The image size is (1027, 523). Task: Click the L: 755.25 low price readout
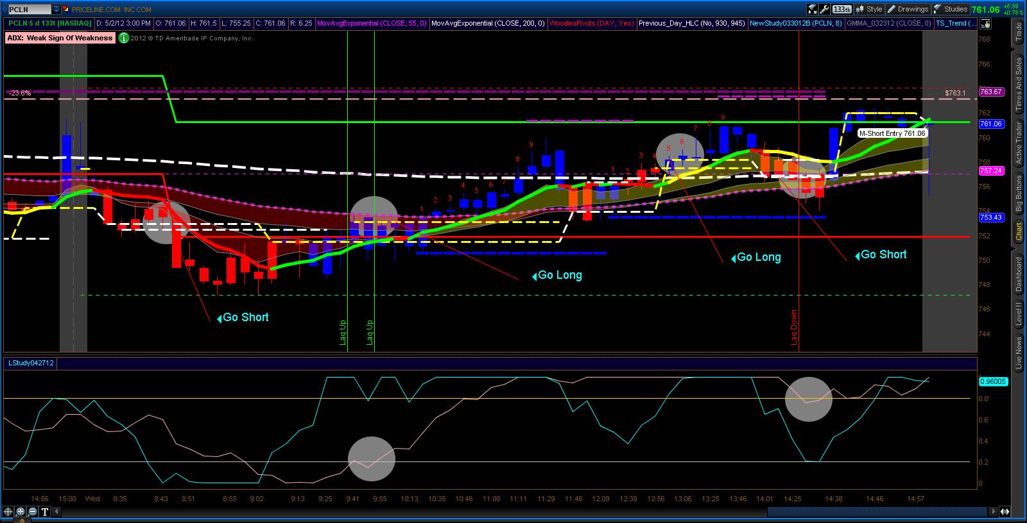coord(236,24)
